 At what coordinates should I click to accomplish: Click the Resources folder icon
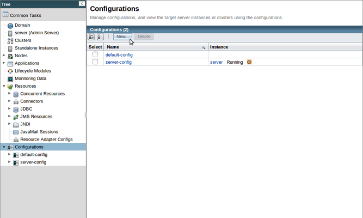coord(10,87)
